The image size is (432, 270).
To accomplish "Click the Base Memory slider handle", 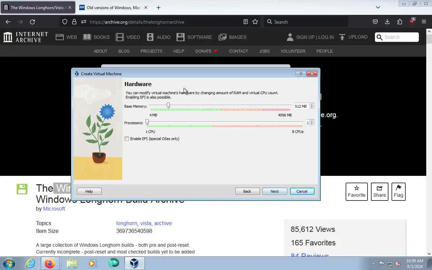I will point(168,106).
